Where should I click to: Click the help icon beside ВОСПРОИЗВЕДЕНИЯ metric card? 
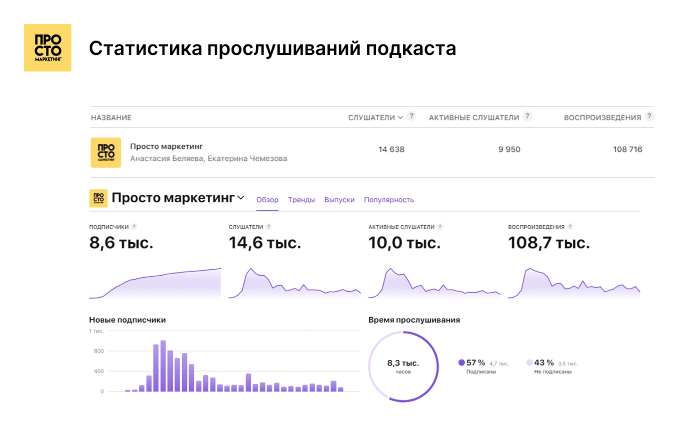[570, 227]
